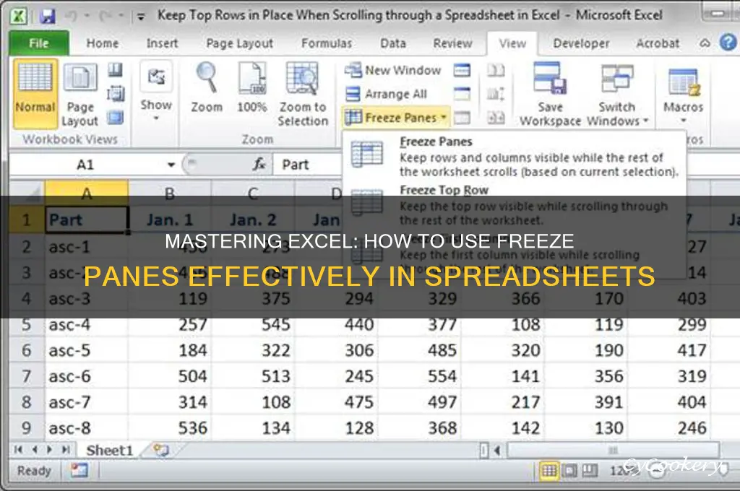Insert a new worksheet icon

161,451
